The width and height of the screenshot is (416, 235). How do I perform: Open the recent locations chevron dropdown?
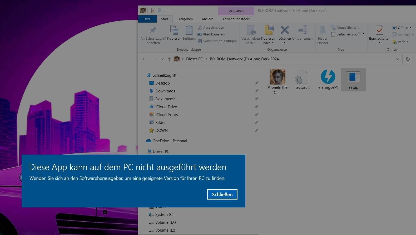(x=162, y=59)
